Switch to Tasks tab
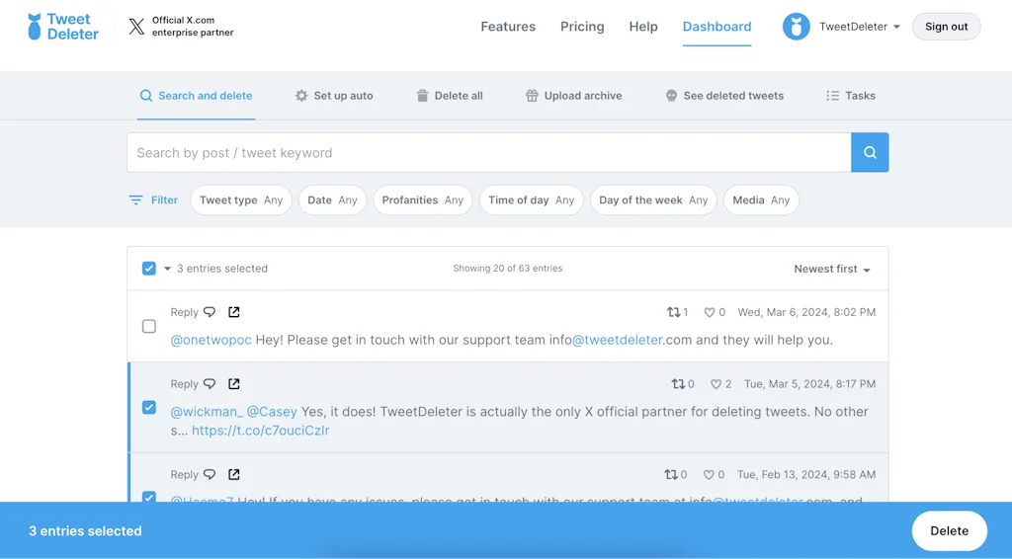Viewport: 1012px width, 559px height. (x=851, y=96)
